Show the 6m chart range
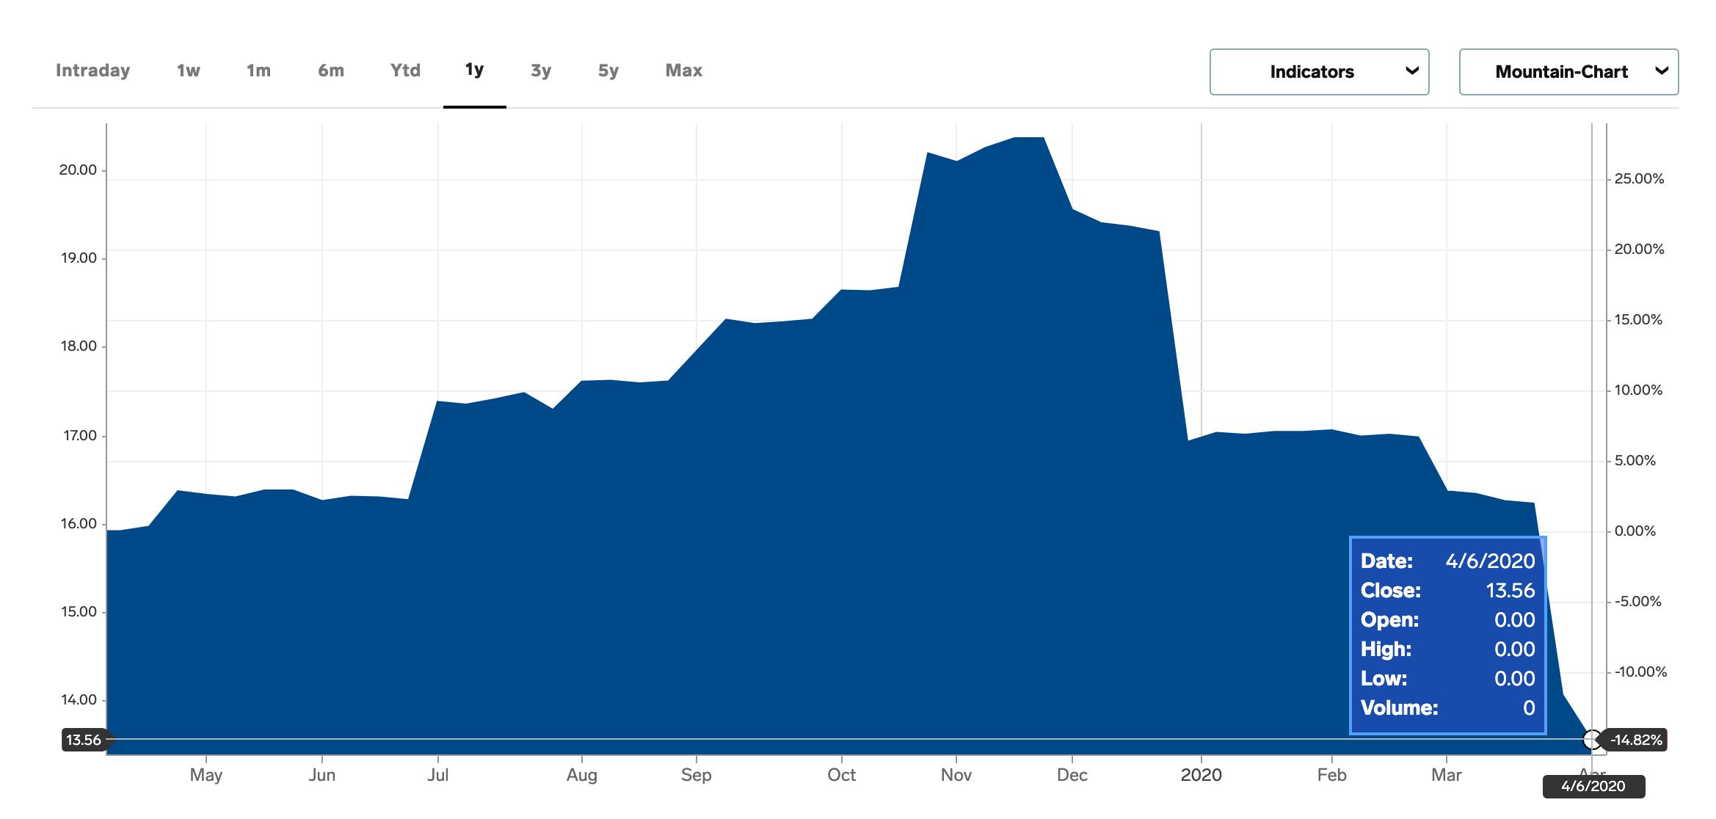This screenshot has width=1716, height=819. pyautogui.click(x=330, y=70)
